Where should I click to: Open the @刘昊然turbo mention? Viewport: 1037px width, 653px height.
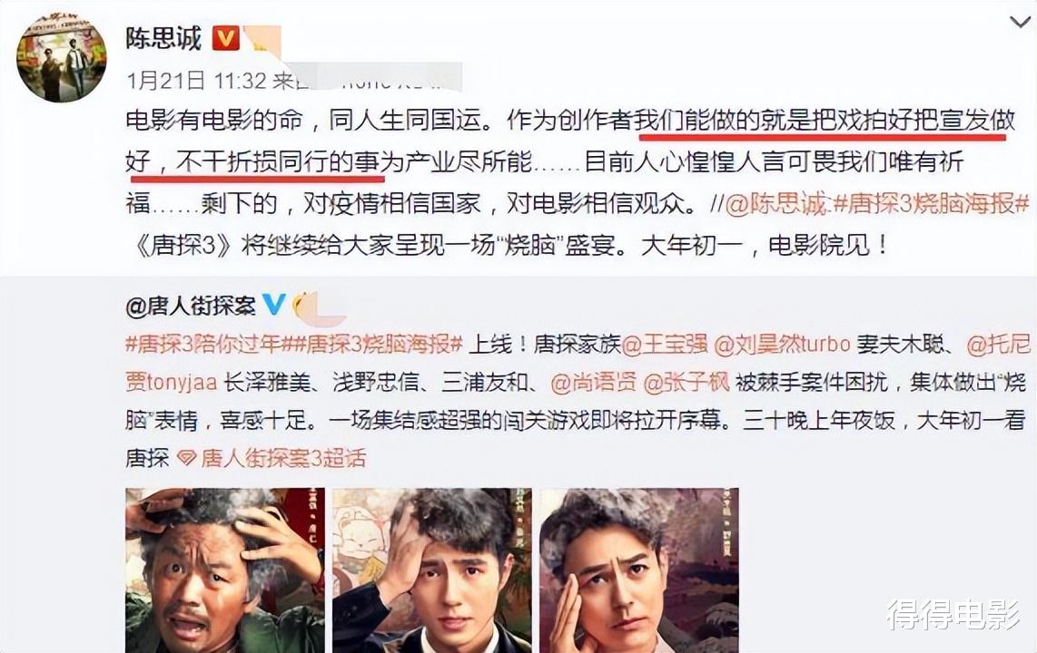[x=783, y=344]
